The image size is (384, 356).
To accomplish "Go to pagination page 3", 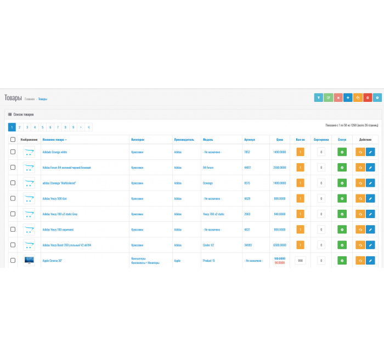I will point(27,127).
